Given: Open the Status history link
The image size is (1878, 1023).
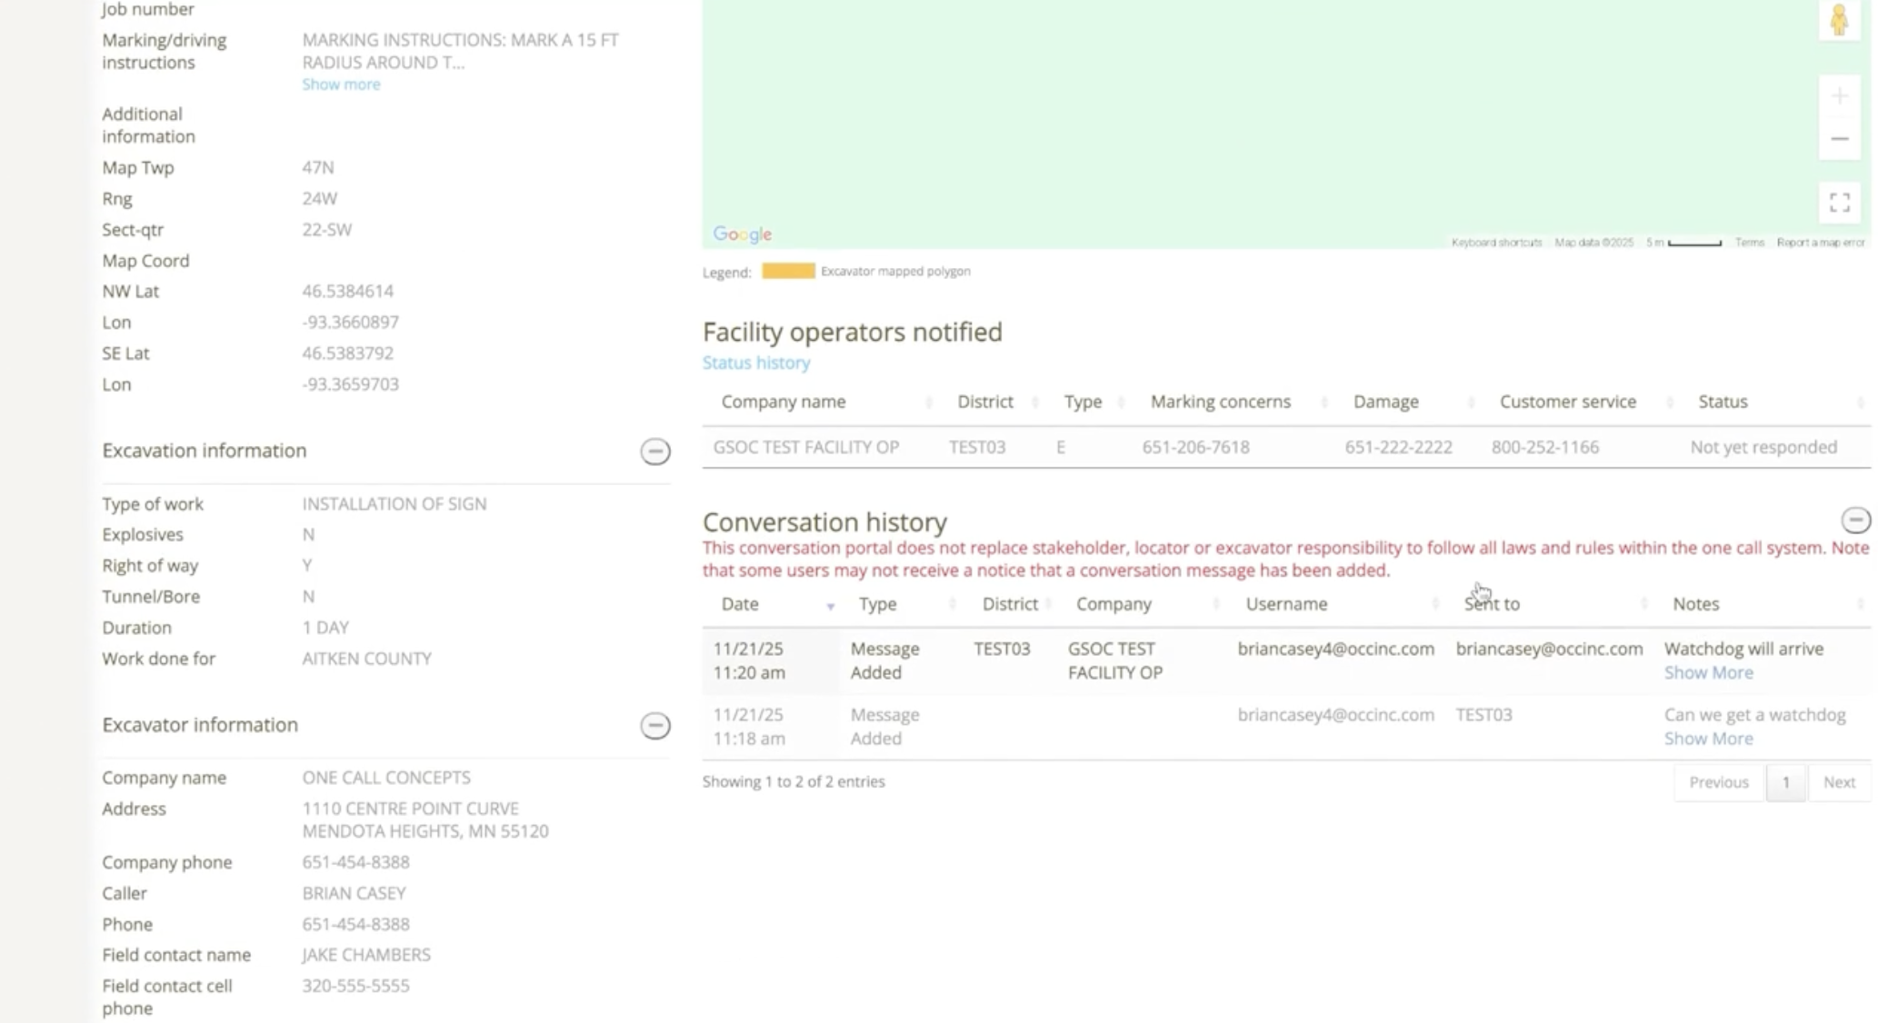Looking at the screenshot, I should pyautogui.click(x=755, y=363).
